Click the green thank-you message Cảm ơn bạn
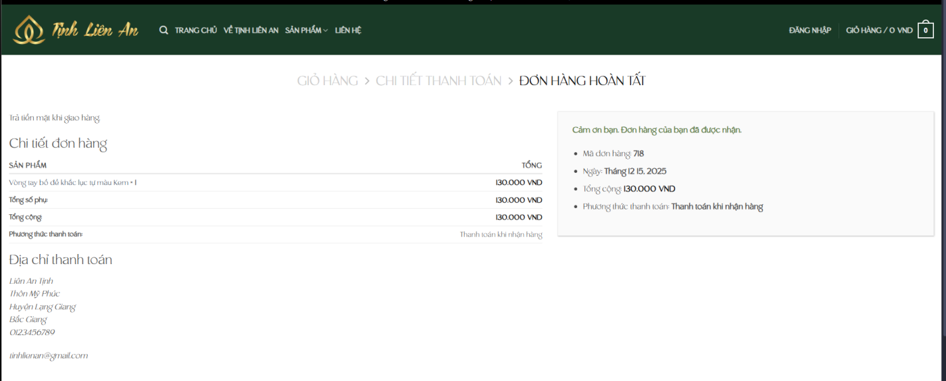Screen dimensions: 946x381 click(656, 130)
